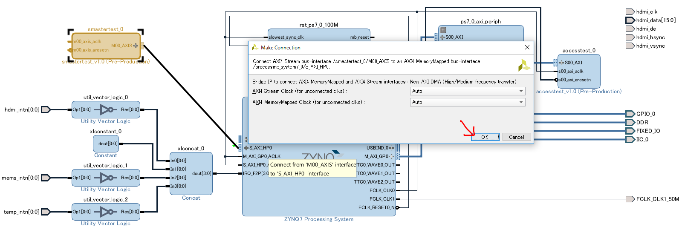
Task: Expand the M00_AXIS interface on smastertest_0
Action: point(136,46)
